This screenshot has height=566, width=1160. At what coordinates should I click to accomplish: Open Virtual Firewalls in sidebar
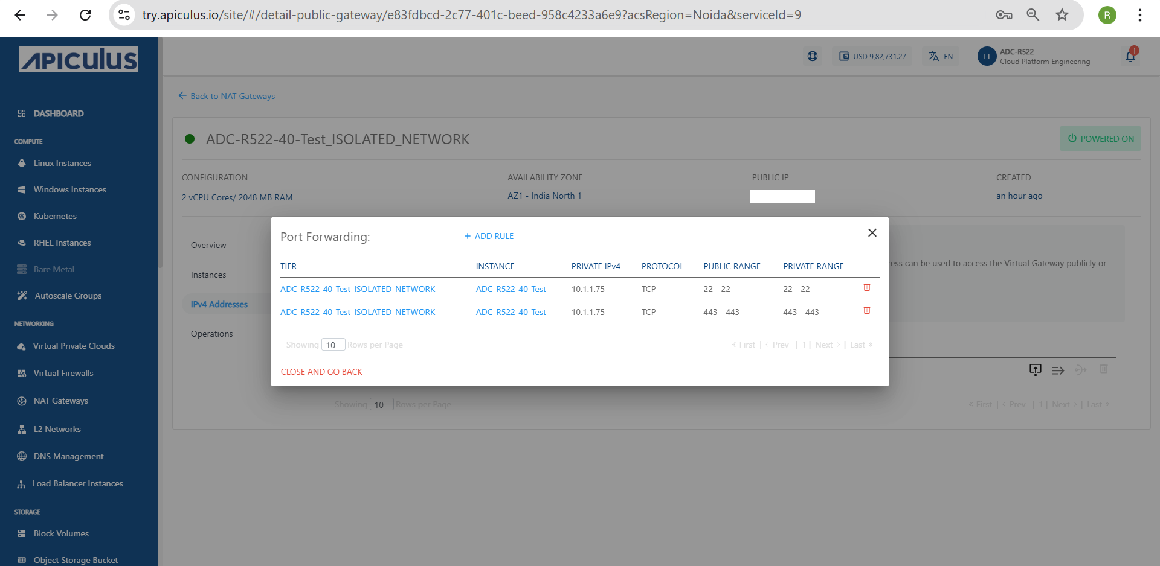[x=63, y=373]
